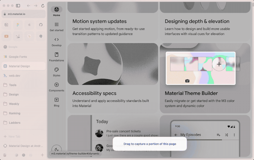This screenshot has width=254, height=160.
Task: Go to Home in Material nav rail
Action: coord(57,11)
